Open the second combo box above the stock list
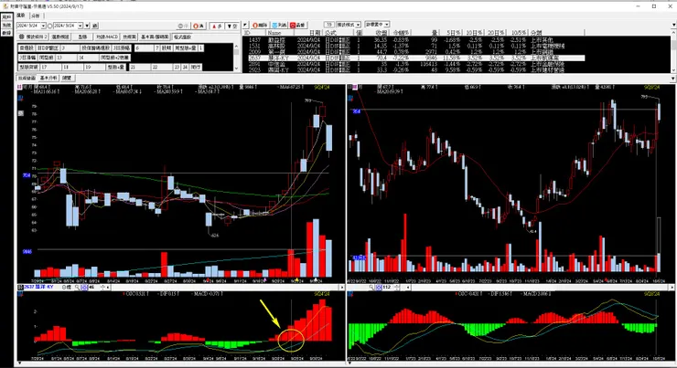This screenshot has width=677, height=368. click(377, 24)
